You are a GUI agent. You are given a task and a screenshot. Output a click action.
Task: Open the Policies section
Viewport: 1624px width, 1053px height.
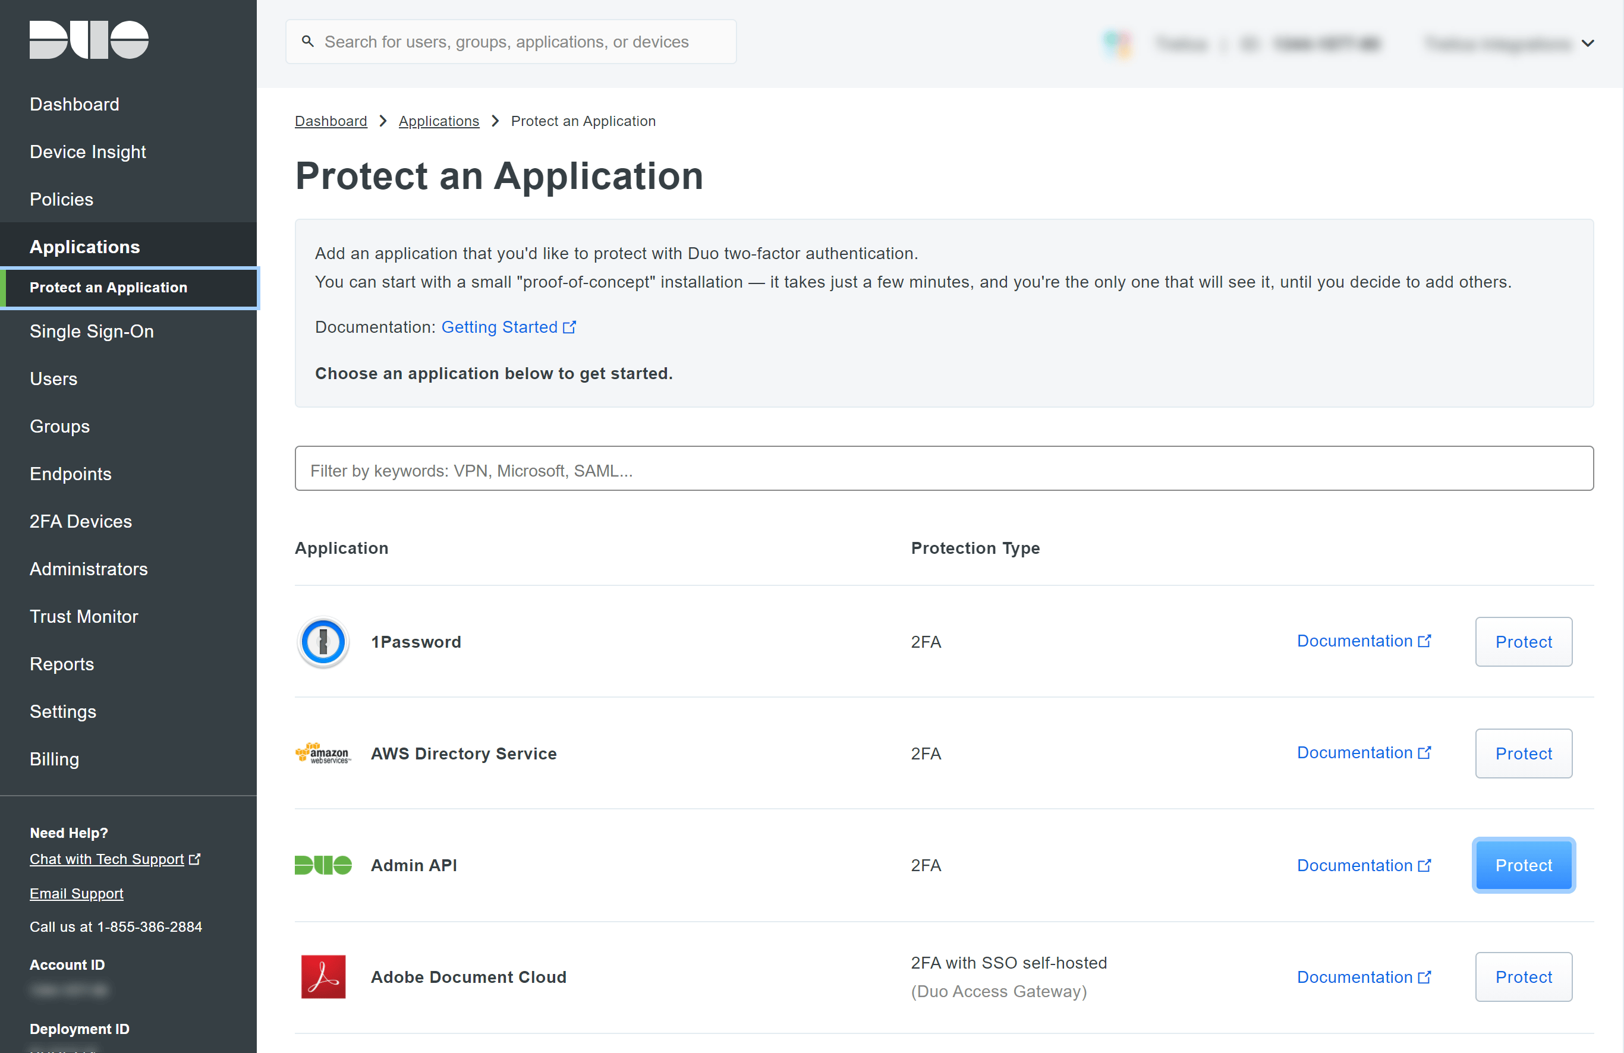coord(61,199)
